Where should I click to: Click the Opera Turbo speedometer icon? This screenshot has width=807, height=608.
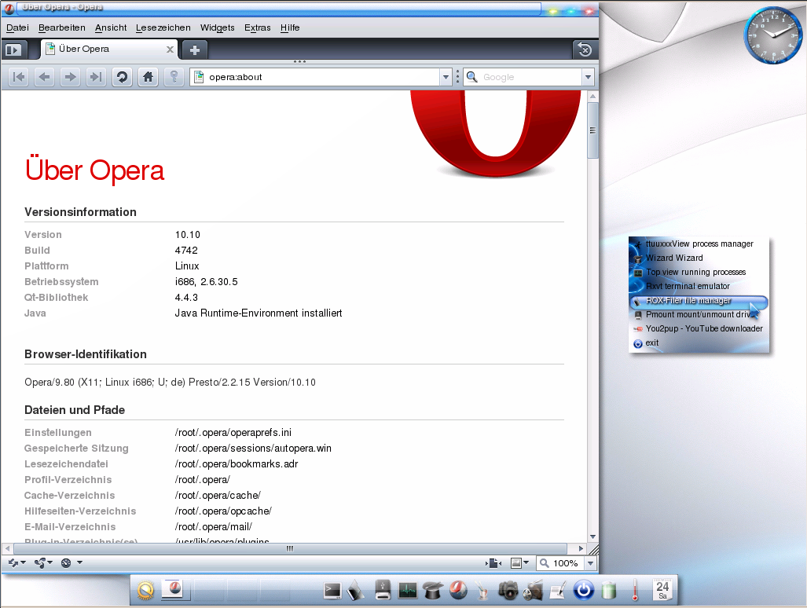pos(66,562)
